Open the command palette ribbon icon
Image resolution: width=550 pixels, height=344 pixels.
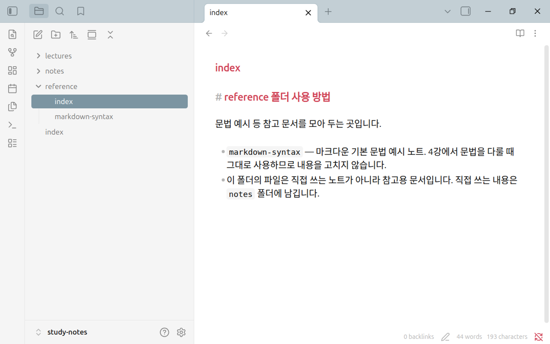(x=13, y=125)
